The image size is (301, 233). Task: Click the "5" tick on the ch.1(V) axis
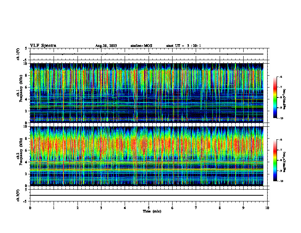[x=26, y=48]
